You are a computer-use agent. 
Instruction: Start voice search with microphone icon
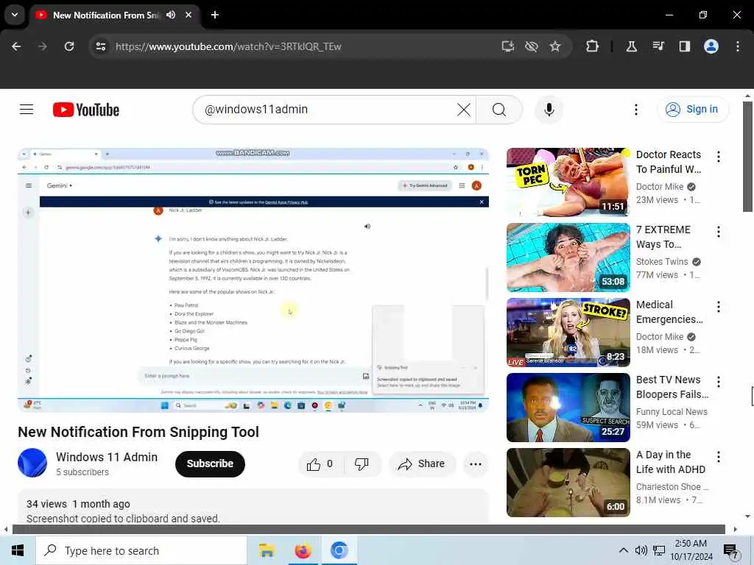click(549, 110)
